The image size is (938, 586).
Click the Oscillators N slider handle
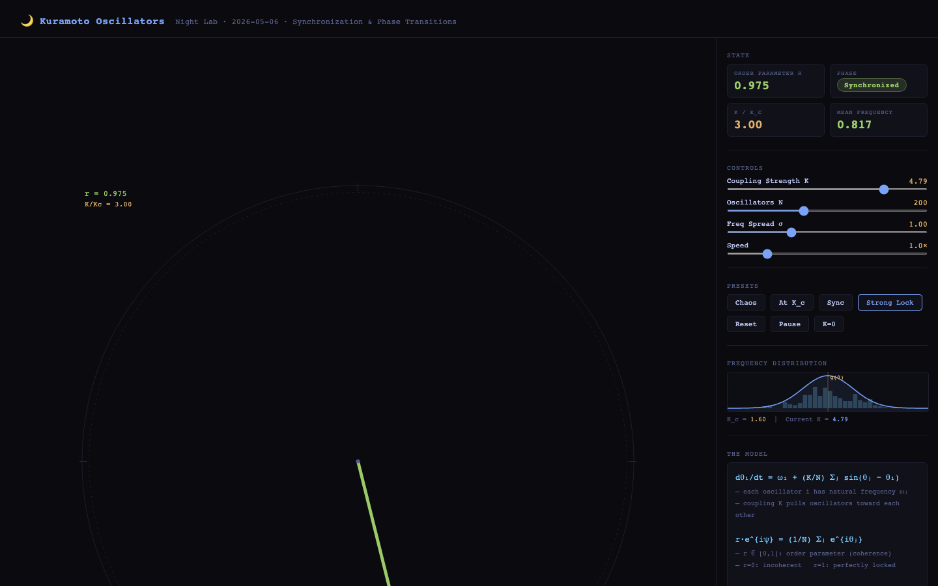pyautogui.click(x=804, y=211)
